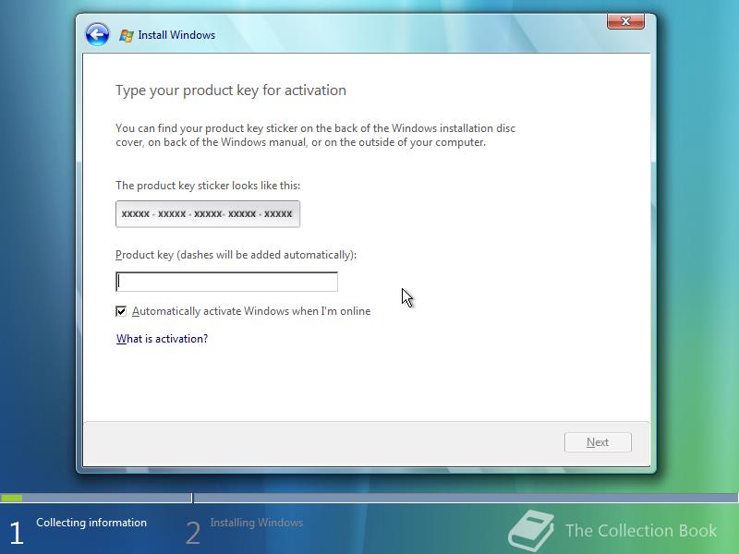Uncheck Automatically activate Windows when I'm online
739x554 pixels.
(x=121, y=311)
